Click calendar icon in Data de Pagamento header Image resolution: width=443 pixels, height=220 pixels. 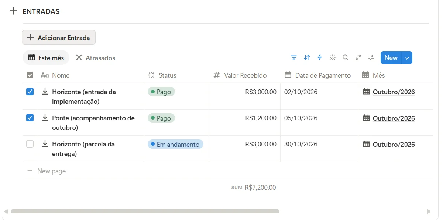(x=288, y=75)
